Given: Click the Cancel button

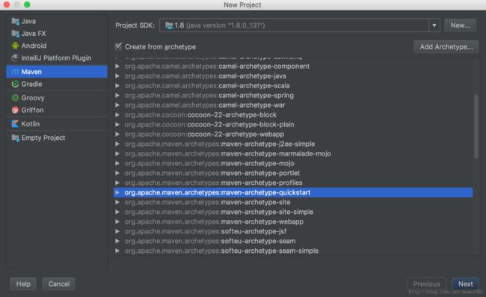Looking at the screenshot, I should coord(58,284).
